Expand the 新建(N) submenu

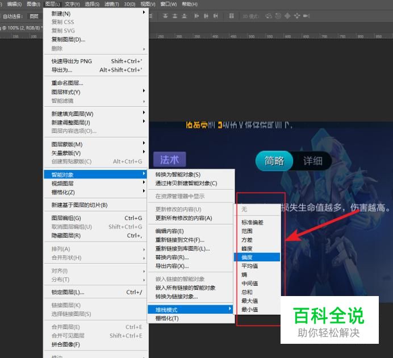click(x=95, y=13)
